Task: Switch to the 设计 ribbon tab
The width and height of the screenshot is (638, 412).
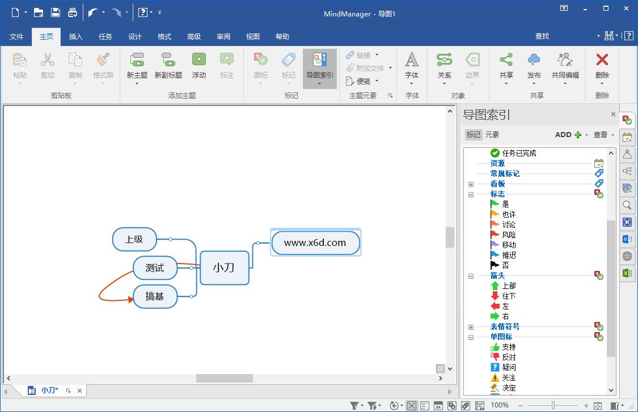Action: coord(134,36)
